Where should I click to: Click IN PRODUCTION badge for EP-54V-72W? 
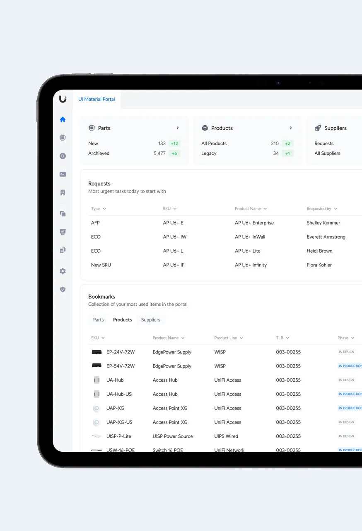click(350, 366)
